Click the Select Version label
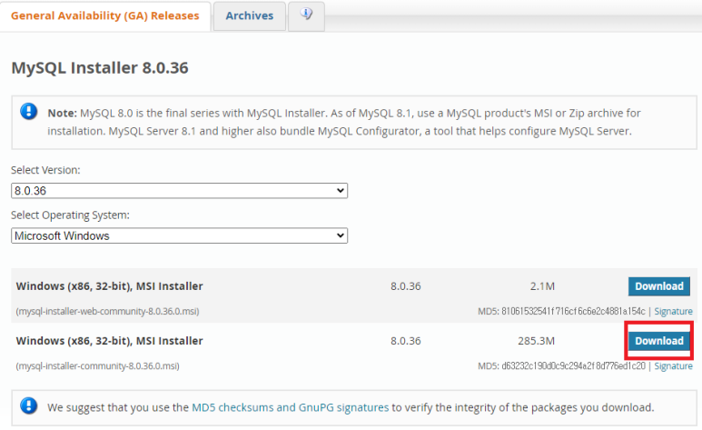Screen dimensions: 702x430 click(45, 170)
